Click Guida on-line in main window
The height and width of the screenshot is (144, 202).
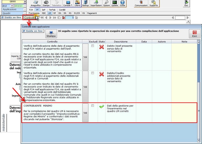click(11, 18)
